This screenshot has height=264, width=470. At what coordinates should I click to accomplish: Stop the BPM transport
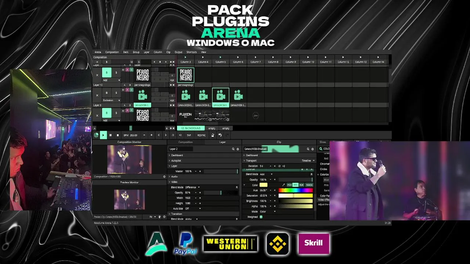click(x=117, y=135)
